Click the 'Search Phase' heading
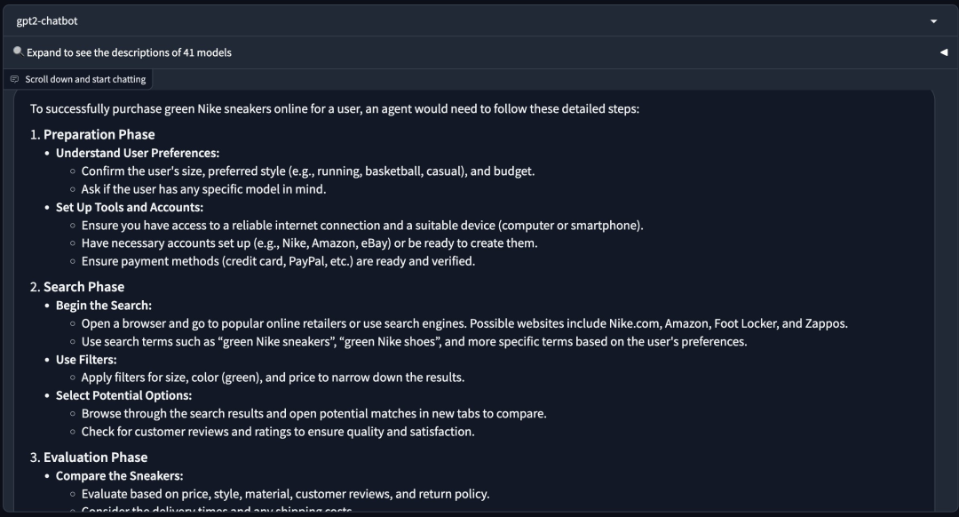Viewport: 959px width, 517px height. [83, 287]
